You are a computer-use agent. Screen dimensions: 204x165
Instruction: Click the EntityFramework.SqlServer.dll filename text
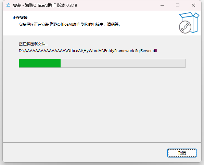click(130, 51)
